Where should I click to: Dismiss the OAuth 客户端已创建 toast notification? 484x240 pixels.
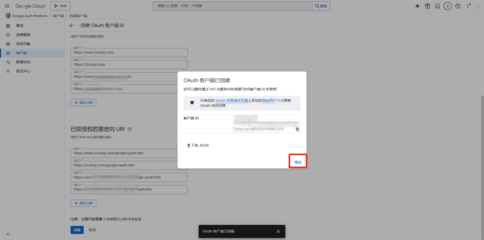tap(278, 231)
